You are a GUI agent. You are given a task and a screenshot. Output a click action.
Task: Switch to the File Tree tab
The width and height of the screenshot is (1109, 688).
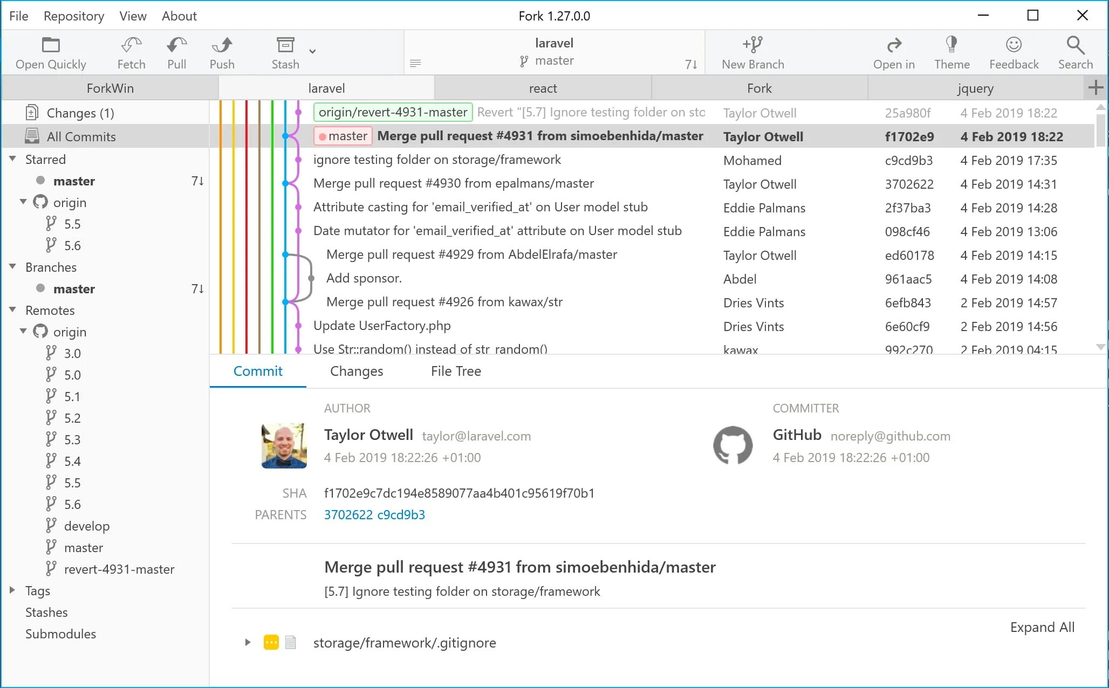coord(456,371)
